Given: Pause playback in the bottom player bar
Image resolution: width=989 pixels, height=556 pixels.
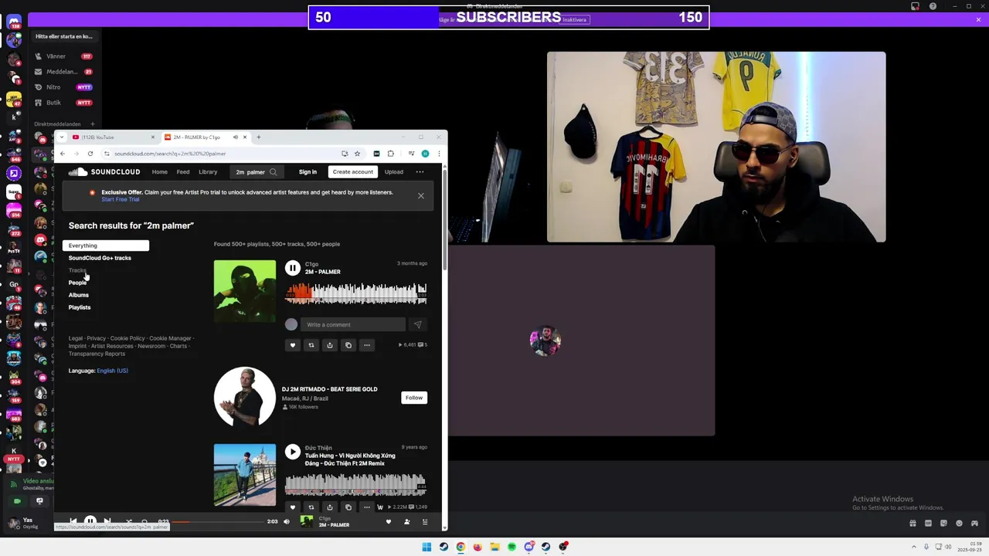Looking at the screenshot, I should pyautogui.click(x=90, y=521).
